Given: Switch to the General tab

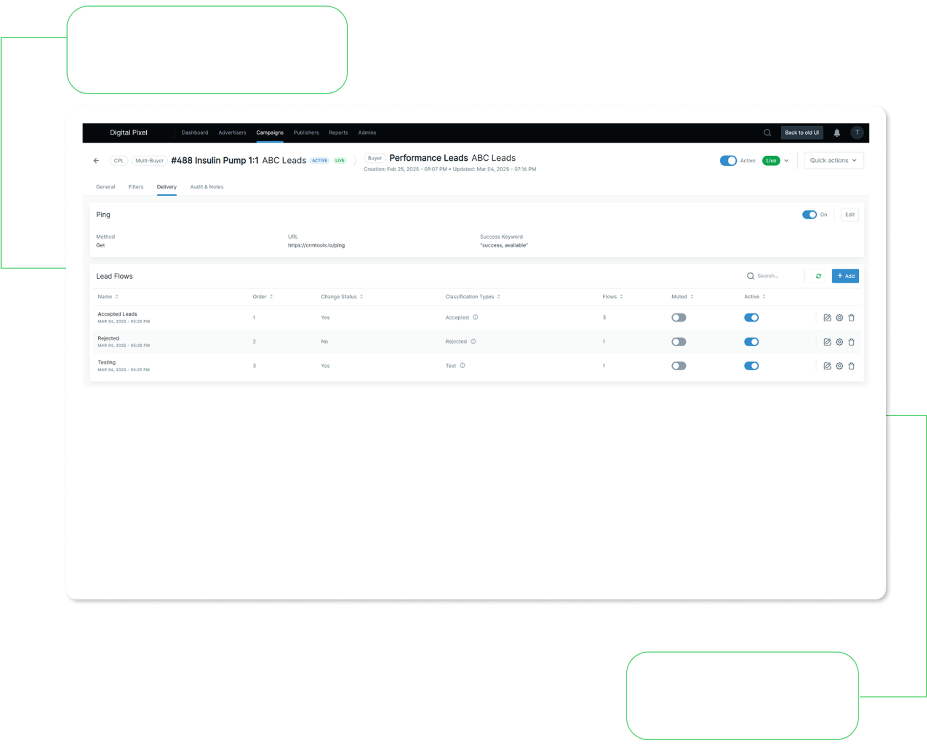Looking at the screenshot, I should [106, 187].
